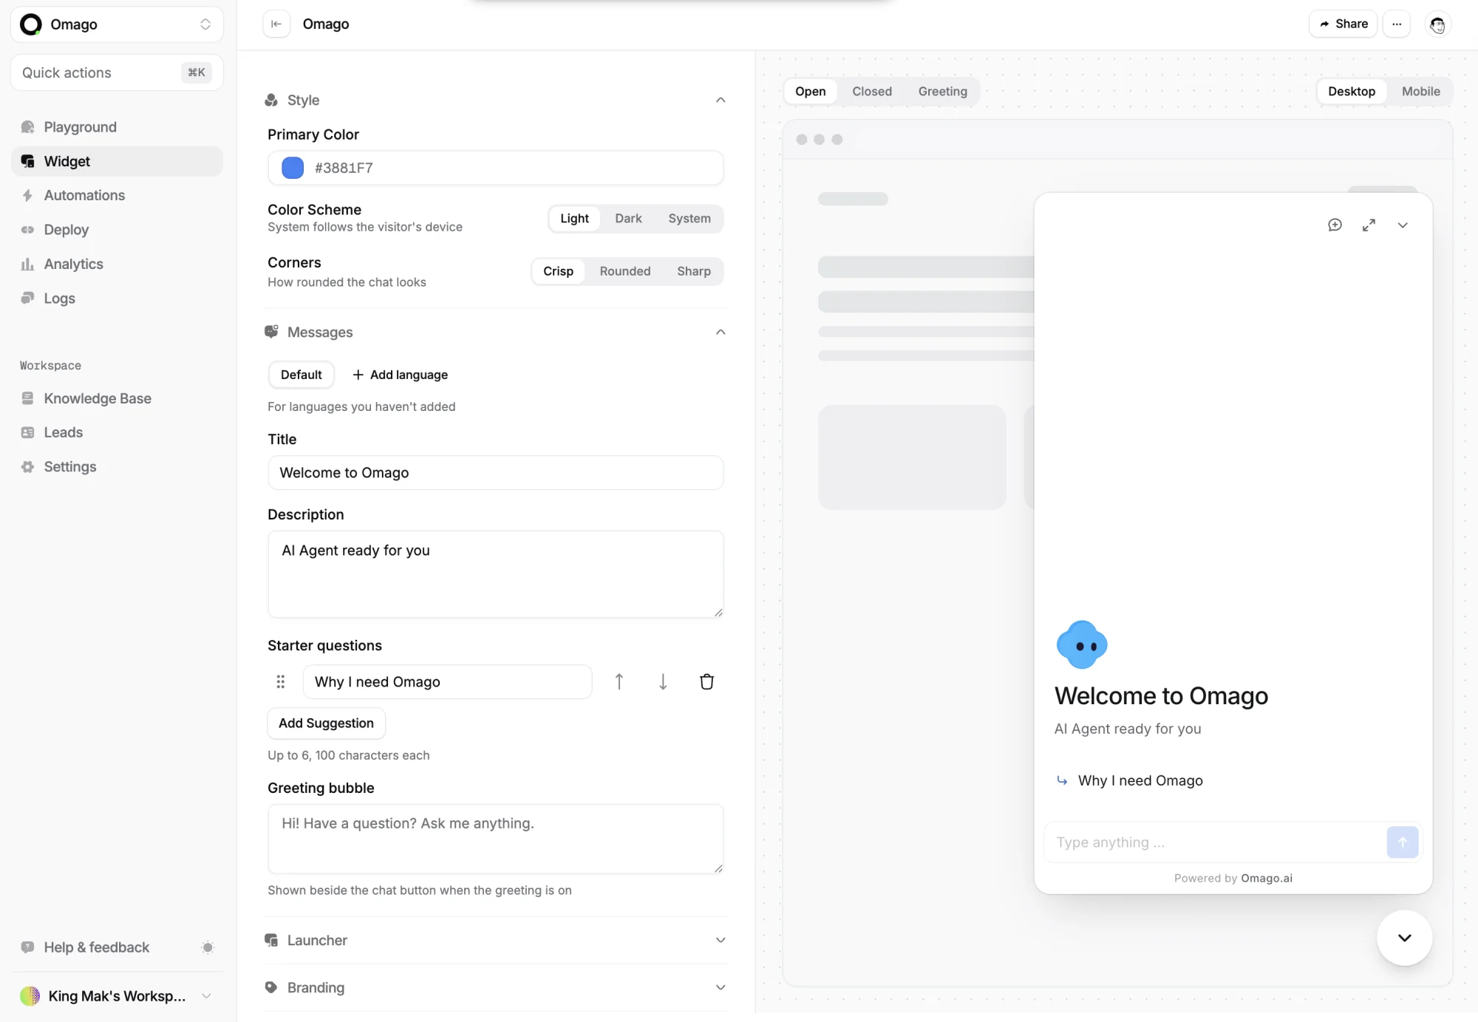The height and width of the screenshot is (1022, 1478).
Task: Open the user avatar menu
Action: (x=1437, y=24)
